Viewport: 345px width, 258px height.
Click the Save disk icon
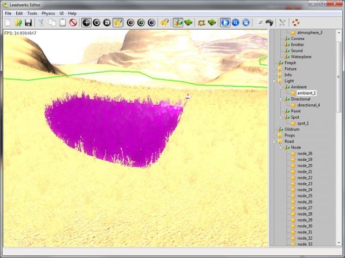point(28,23)
